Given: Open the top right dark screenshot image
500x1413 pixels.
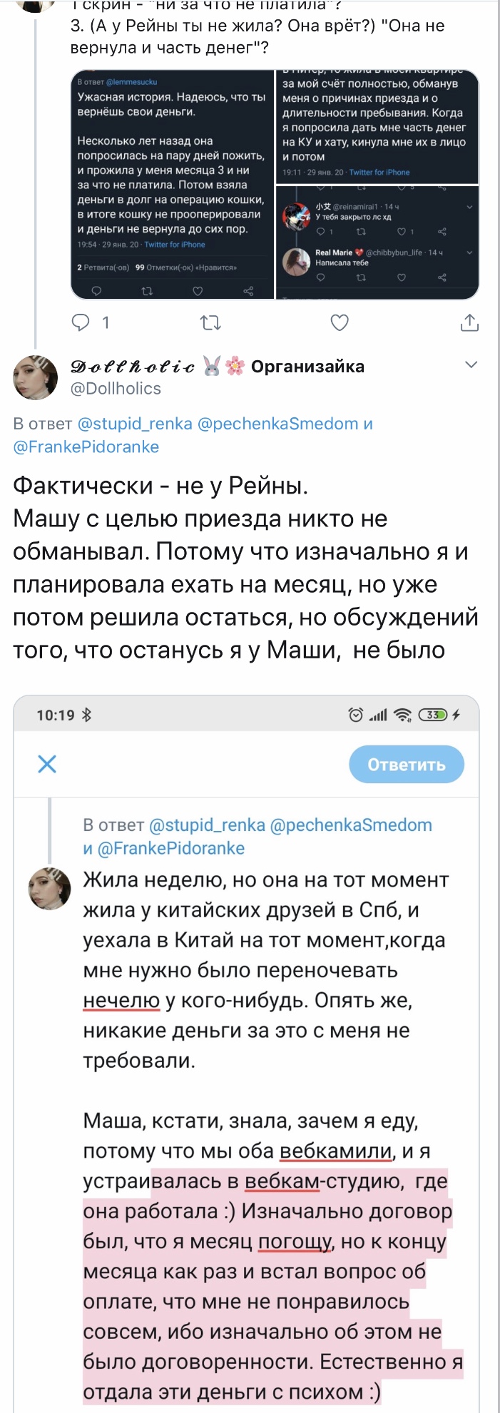Looking at the screenshot, I should (377, 126).
